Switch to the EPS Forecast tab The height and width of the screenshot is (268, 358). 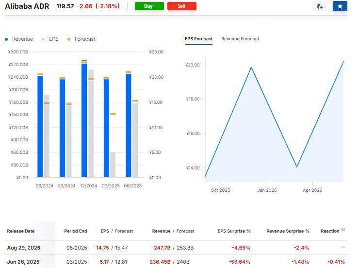[x=198, y=39]
